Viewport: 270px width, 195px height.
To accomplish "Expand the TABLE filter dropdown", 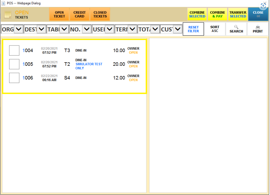I will (64, 29).
